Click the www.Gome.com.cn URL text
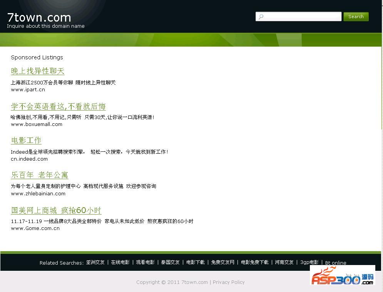The image size is (383, 292). (35, 228)
